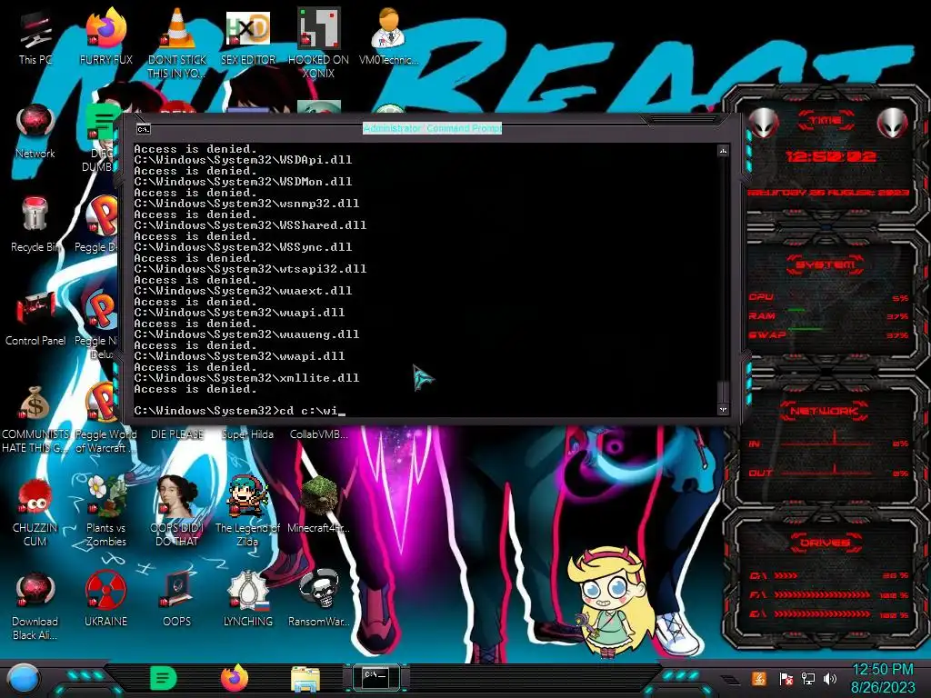Click the 12:50:02 gadget clock readout

(831, 156)
